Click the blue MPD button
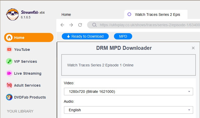200x118 pixels. tap(123, 36)
